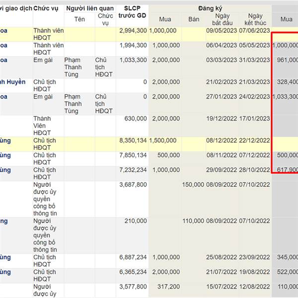
Task: Select the 'Bán' column header
Action: 194,19
